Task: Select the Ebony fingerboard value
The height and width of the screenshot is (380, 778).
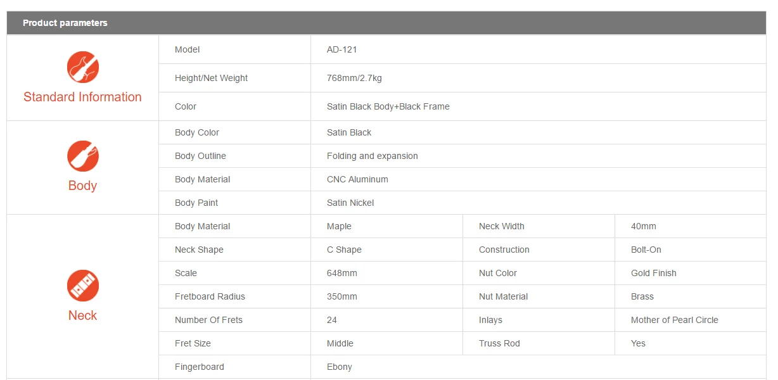Action: click(339, 367)
